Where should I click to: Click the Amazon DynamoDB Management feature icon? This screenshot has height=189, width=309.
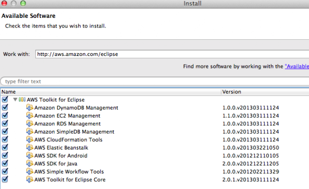tap(29, 108)
